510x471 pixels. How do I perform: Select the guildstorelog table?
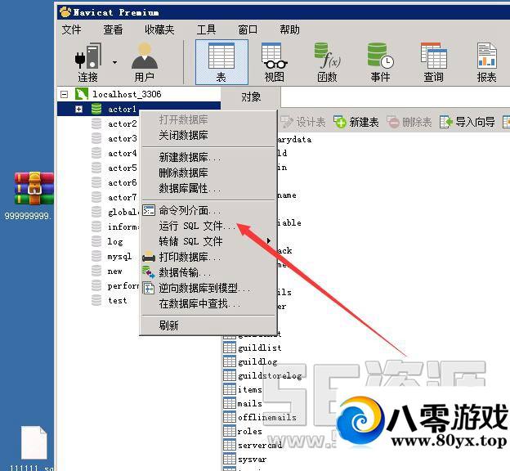coord(270,376)
